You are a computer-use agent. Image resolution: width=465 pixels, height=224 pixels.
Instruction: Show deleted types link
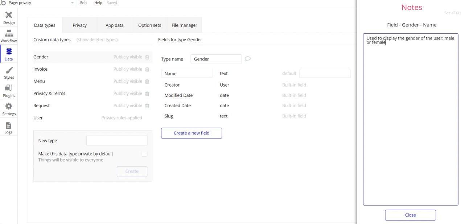point(97,40)
